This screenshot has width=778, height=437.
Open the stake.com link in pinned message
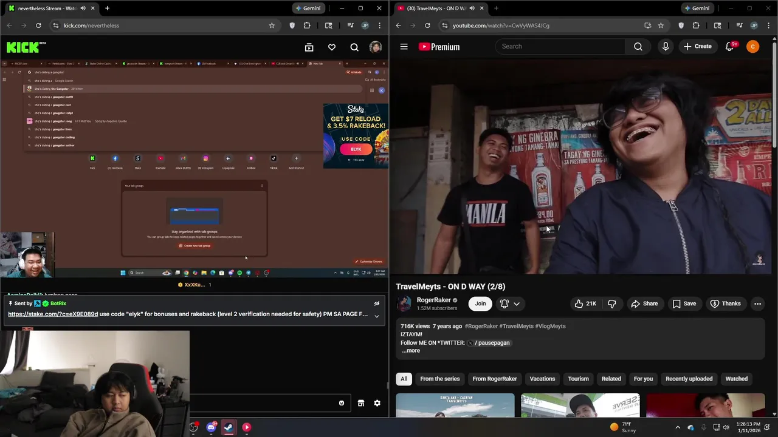click(53, 314)
